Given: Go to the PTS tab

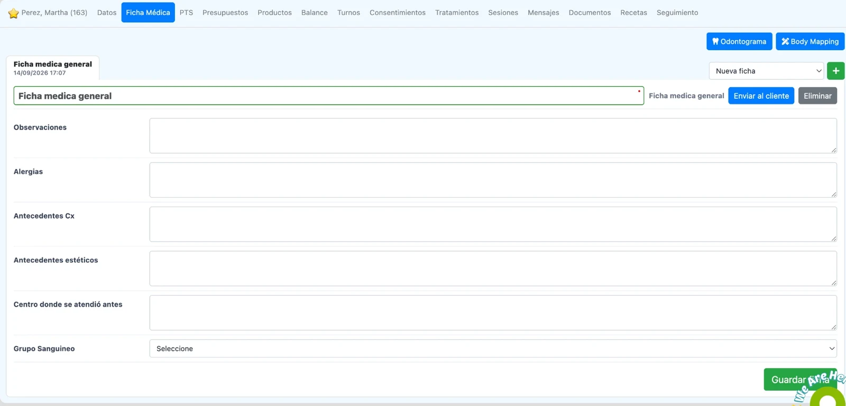Looking at the screenshot, I should tap(186, 13).
